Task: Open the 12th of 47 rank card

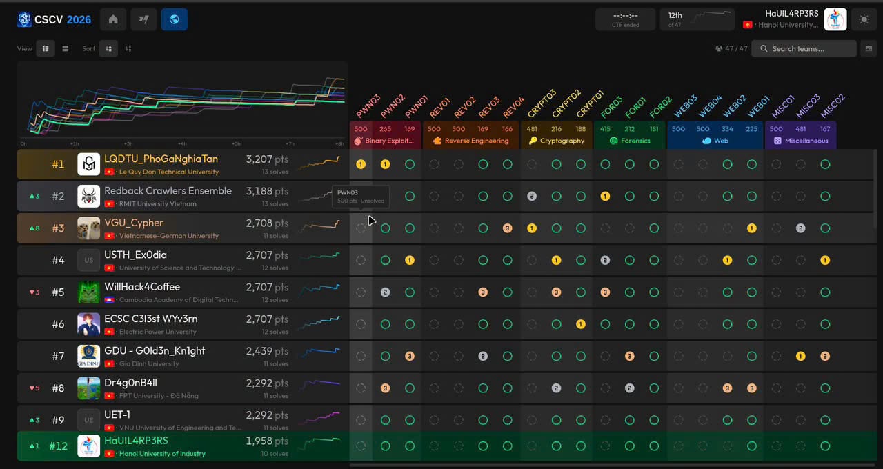Action: click(697, 19)
